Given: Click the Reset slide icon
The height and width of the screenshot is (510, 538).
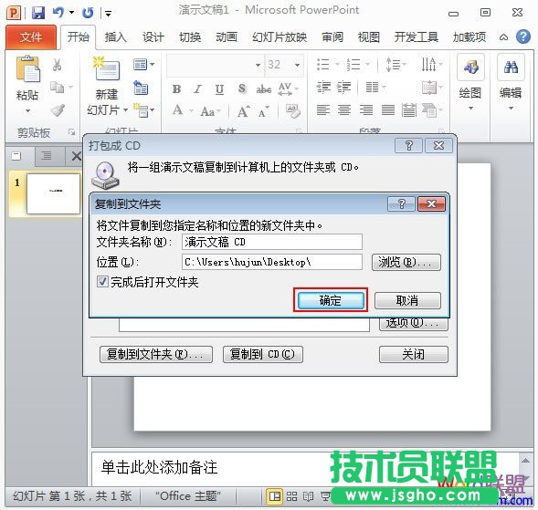Looking at the screenshot, I should (141, 88).
